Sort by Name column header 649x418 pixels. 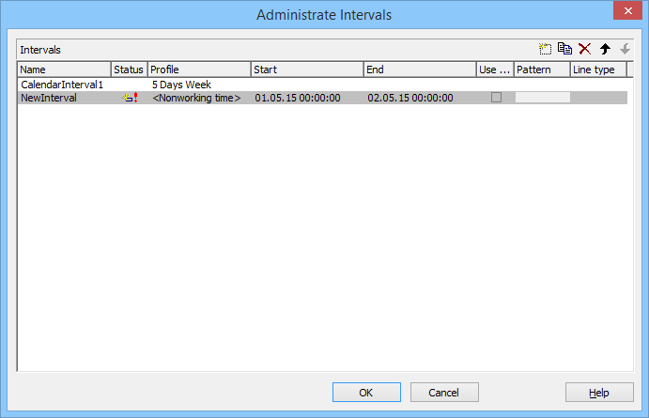coord(64,70)
